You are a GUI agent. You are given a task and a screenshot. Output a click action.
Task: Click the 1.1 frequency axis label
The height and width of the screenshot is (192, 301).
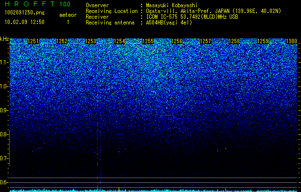[4, 62]
